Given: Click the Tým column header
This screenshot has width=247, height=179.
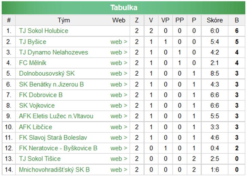Looking at the screenshot, I should (64, 20).
